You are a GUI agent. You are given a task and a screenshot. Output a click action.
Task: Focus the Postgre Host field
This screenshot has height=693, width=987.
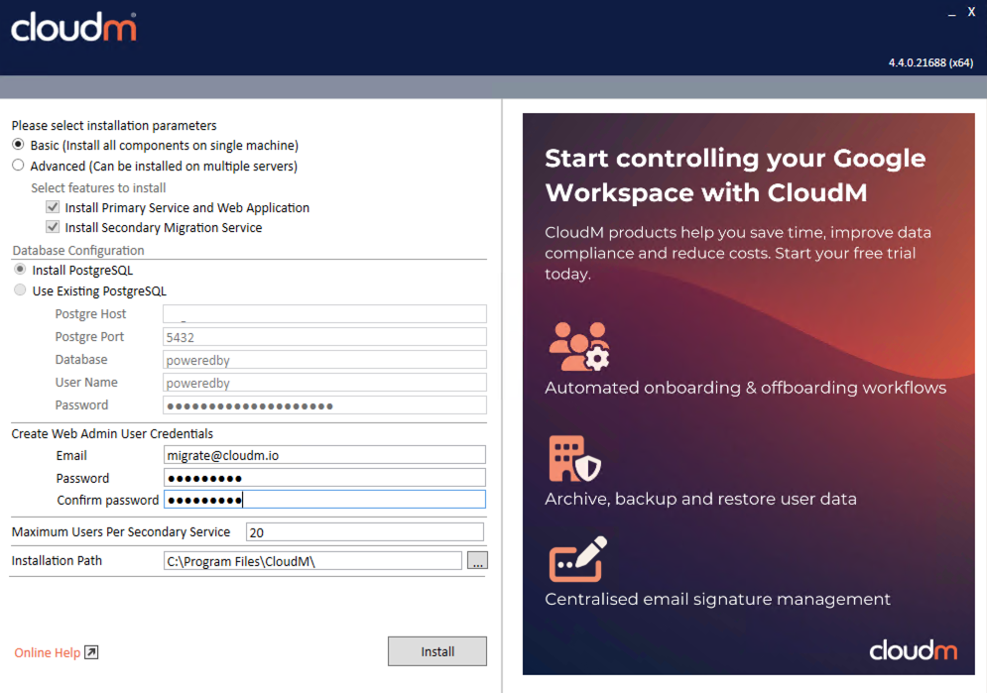click(x=324, y=314)
